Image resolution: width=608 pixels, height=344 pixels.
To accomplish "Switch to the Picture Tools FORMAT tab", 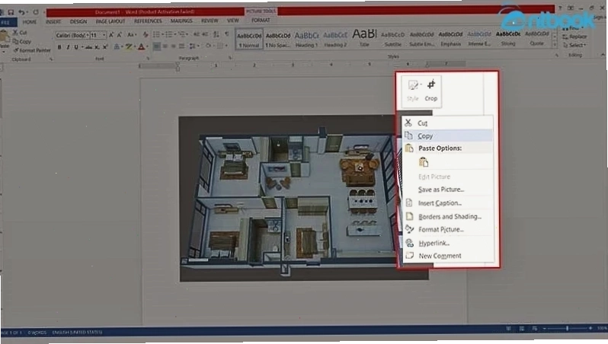I will coord(261,20).
